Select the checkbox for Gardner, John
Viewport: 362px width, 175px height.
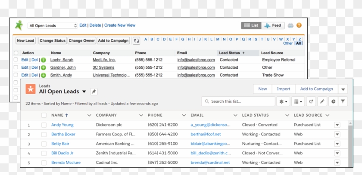tap(16, 67)
